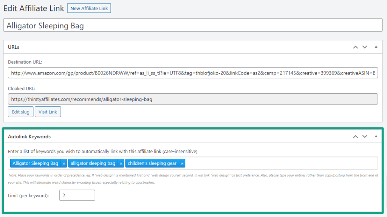Screen dimensions: 387x217
Task: Click the keyword list instruction text
Action: click(103, 151)
